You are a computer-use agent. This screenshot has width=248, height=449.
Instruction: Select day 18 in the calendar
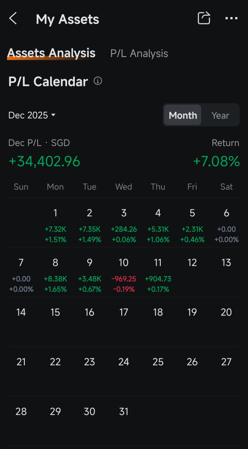[x=158, y=312]
